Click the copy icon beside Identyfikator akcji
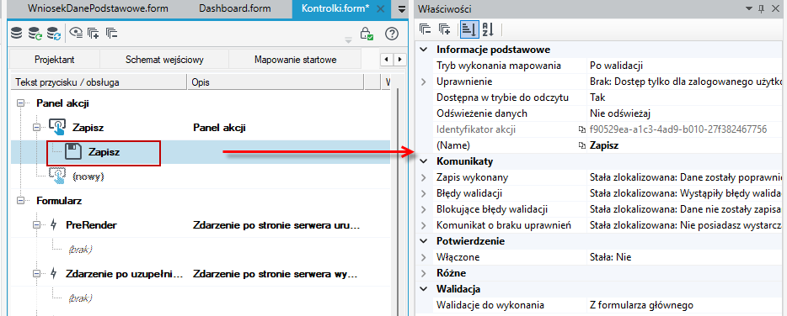Viewport: 787px width, 316px height. point(582,129)
